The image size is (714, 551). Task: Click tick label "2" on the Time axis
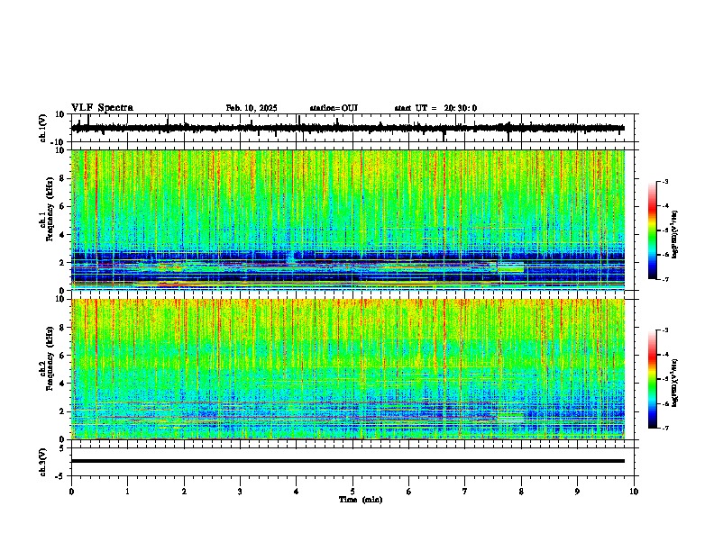pos(184,492)
